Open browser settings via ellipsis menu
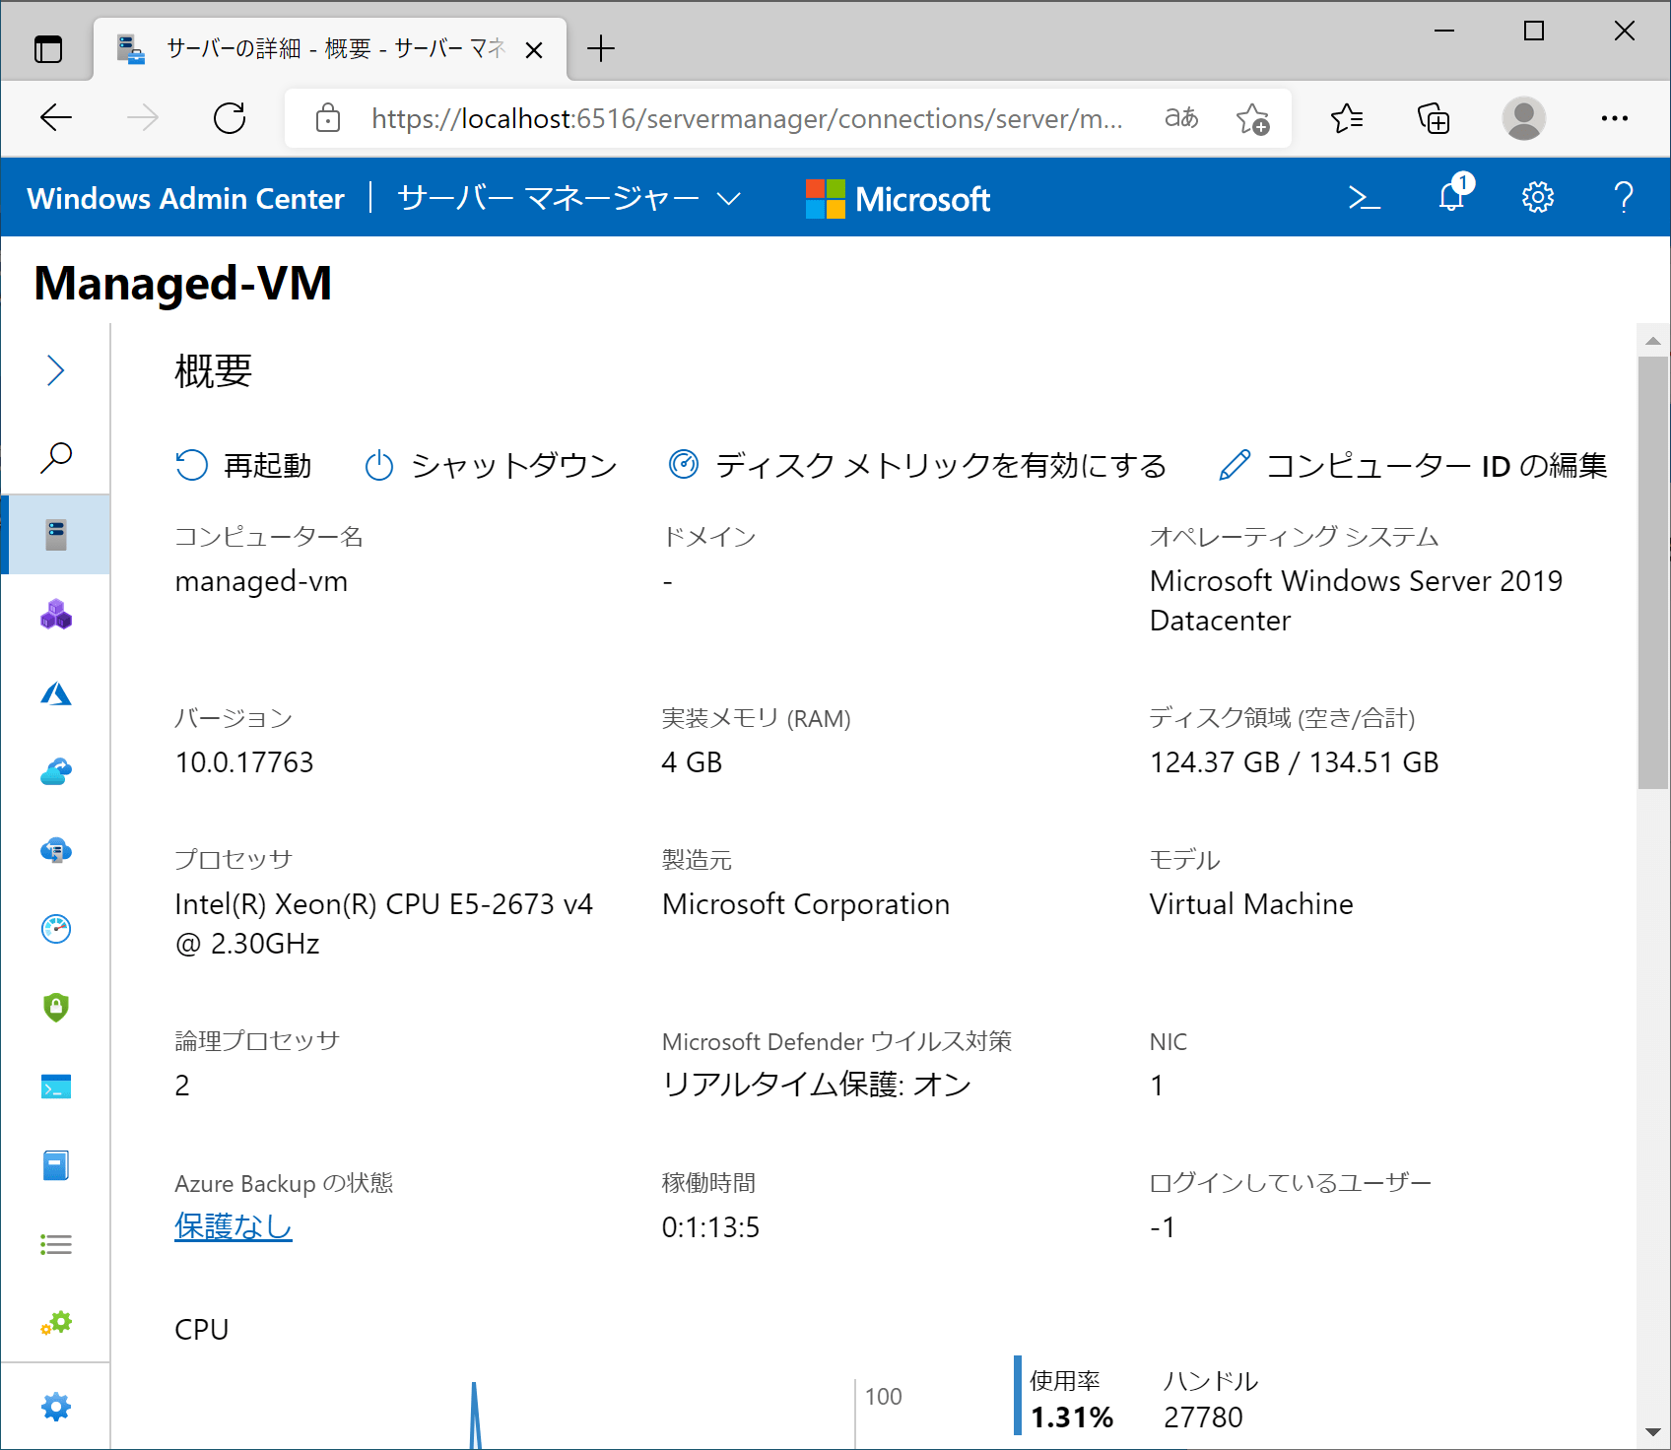 pos(1615,118)
